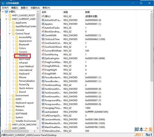
Task: Click the tree pane vertical scrollbar
Action: [x=38, y=70]
